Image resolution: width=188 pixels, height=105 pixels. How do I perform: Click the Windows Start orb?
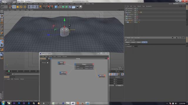point(3,103)
